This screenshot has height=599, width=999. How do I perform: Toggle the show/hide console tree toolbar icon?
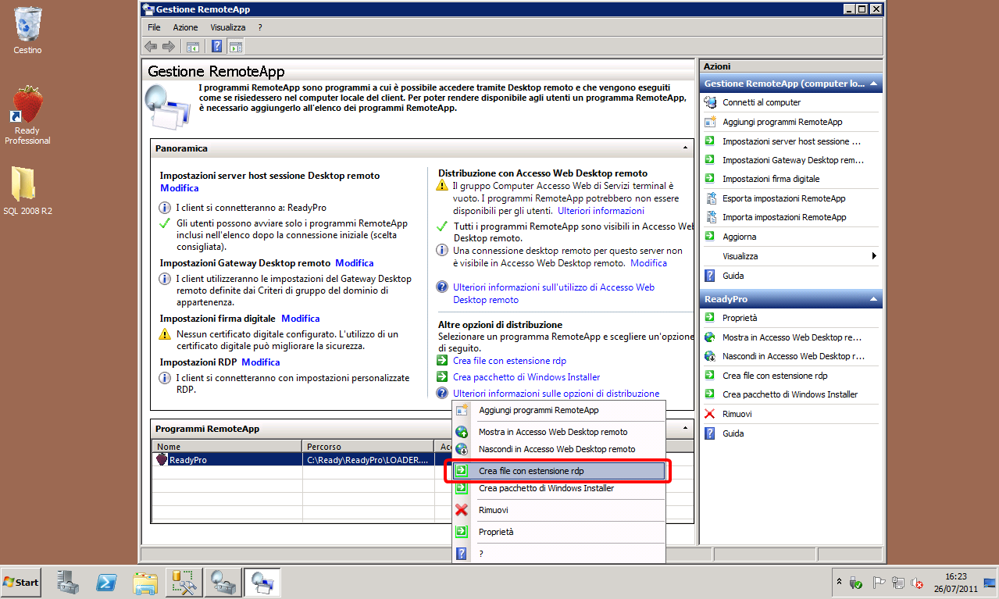tap(192, 46)
